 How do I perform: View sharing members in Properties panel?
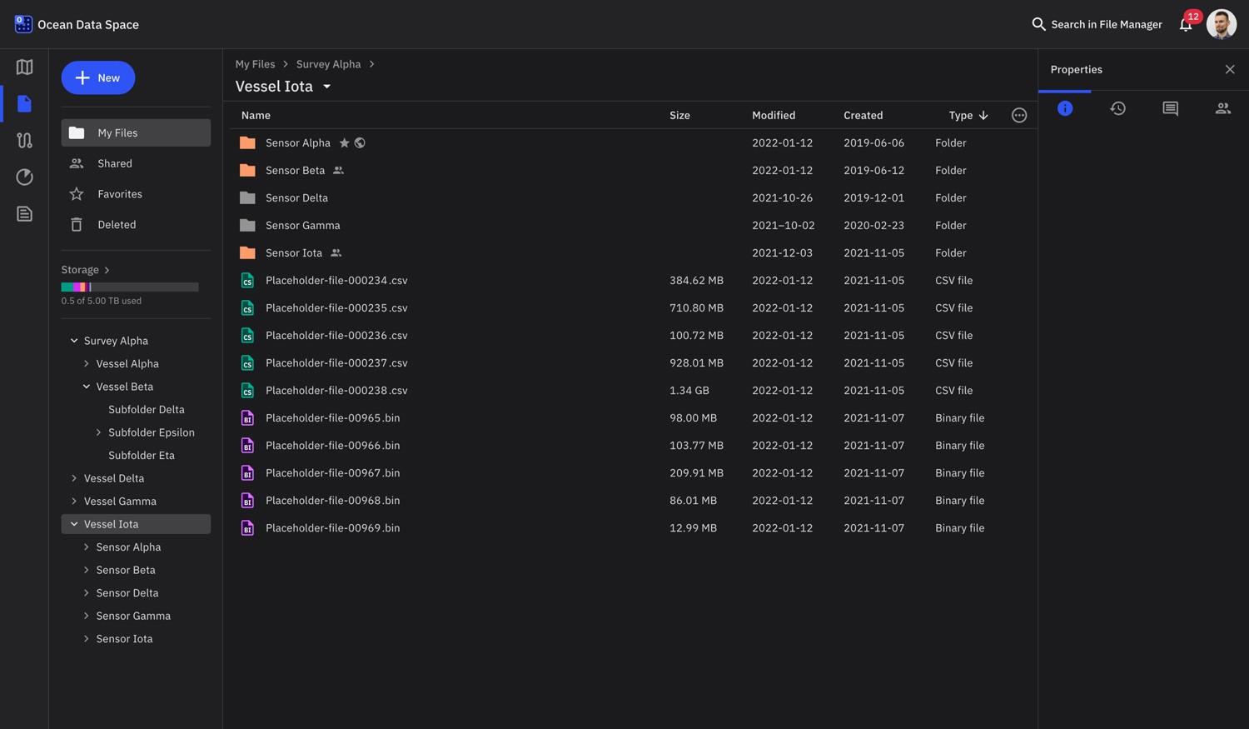point(1222,107)
